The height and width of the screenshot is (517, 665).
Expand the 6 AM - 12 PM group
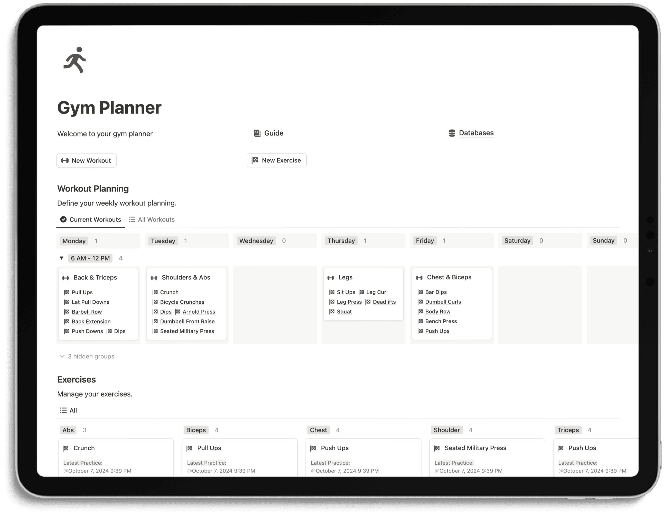[x=63, y=258]
